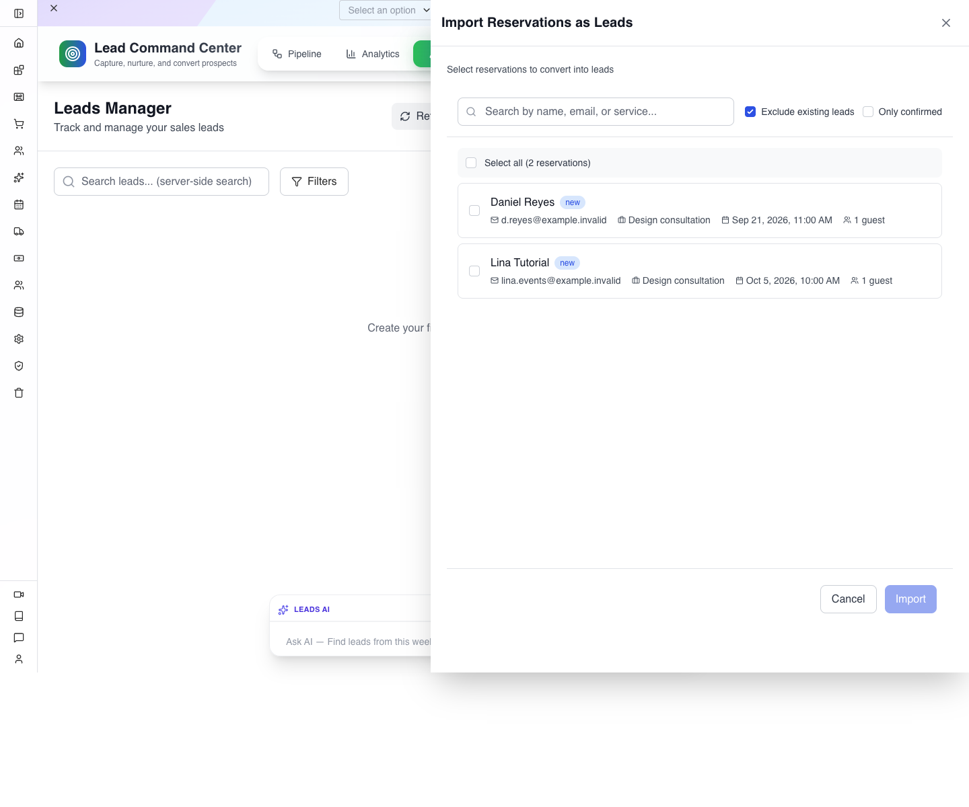The height and width of the screenshot is (807, 969).
Task: Open the banknote payments icon in sidebar
Action: pos(19,258)
